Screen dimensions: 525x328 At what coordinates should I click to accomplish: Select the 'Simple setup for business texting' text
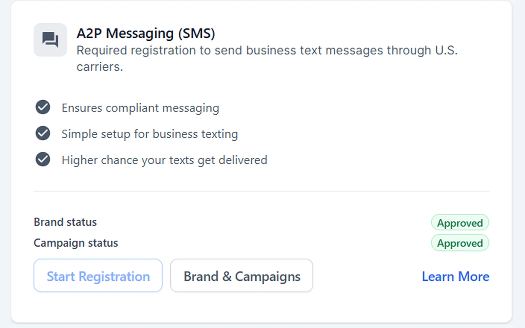(x=150, y=134)
